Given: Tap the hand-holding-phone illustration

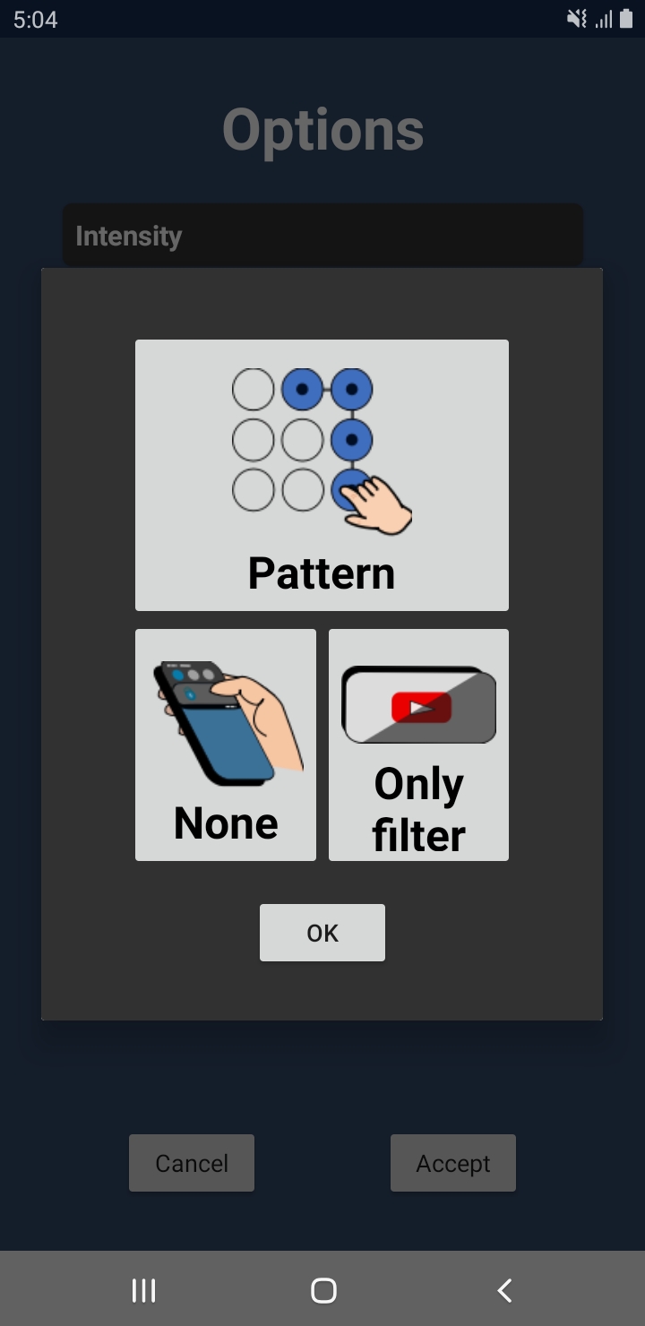Looking at the screenshot, I should [229, 723].
